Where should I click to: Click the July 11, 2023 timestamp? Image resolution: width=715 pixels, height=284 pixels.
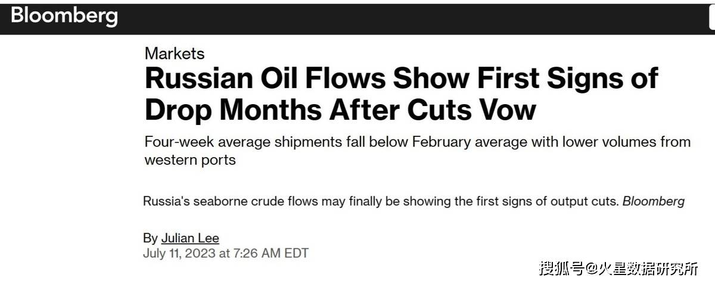pyautogui.click(x=226, y=253)
